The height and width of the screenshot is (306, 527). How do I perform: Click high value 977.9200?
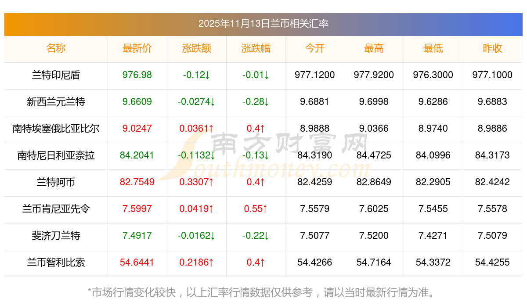374,75
